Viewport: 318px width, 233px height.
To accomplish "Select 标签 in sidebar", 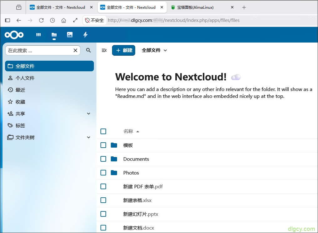I will pos(49,126).
